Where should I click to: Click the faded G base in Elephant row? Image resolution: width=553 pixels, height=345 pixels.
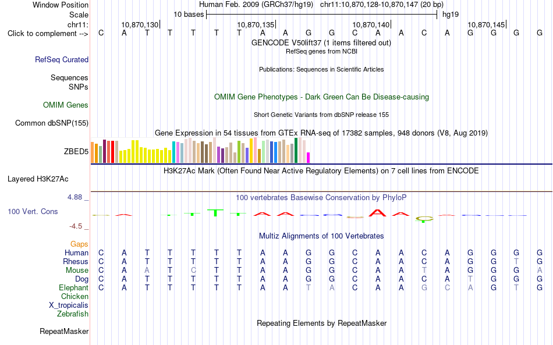[x=424, y=288]
